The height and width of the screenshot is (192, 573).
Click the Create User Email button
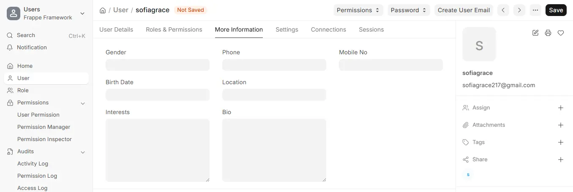[x=464, y=10]
